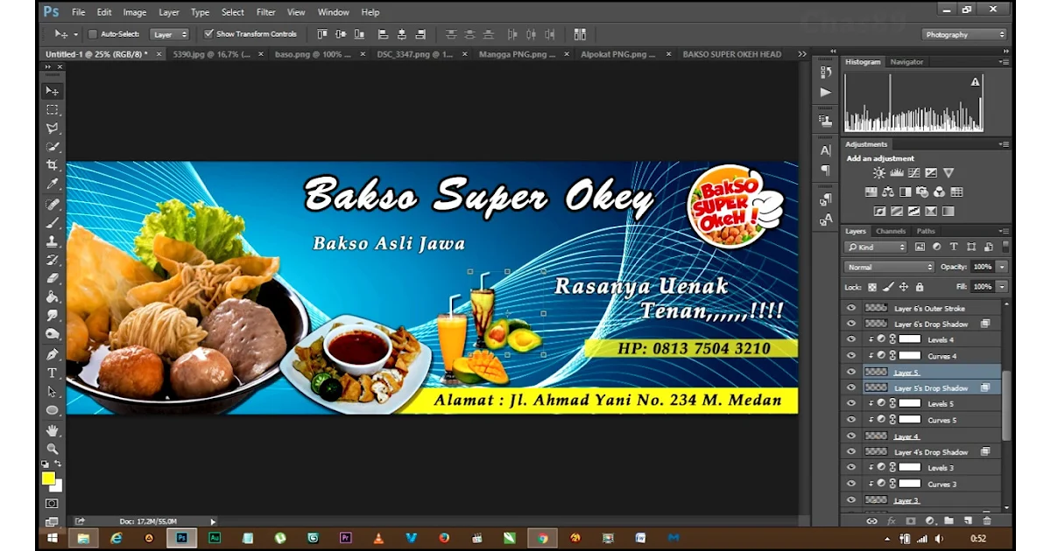Viewport: 1051px width, 551px height.
Task: Open the History panel icon in the dock
Action: (825, 73)
